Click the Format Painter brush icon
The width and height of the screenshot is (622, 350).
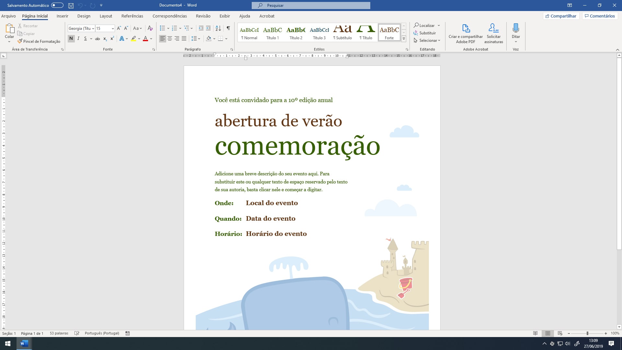coord(20,41)
